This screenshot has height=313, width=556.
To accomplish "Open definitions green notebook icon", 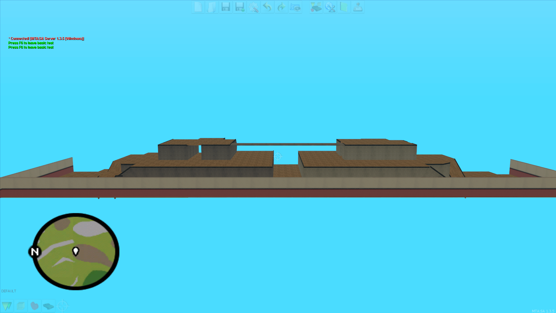I will point(344,7).
